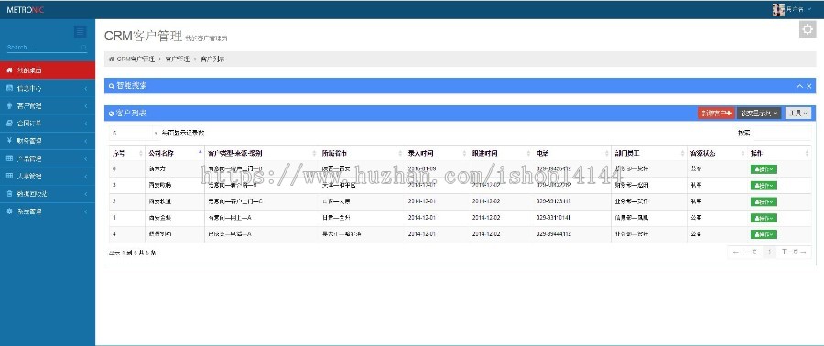Click the printer icon beside 合同订单
824x346 pixels.
9,123
